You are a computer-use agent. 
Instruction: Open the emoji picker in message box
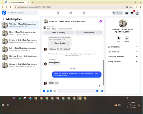pyautogui.click(x=97, y=91)
